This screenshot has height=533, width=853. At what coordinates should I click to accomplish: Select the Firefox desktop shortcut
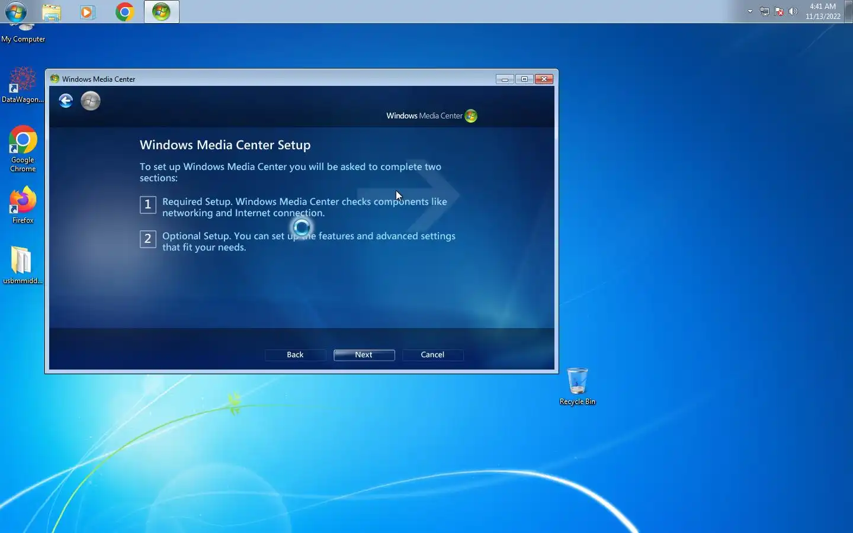click(x=23, y=206)
